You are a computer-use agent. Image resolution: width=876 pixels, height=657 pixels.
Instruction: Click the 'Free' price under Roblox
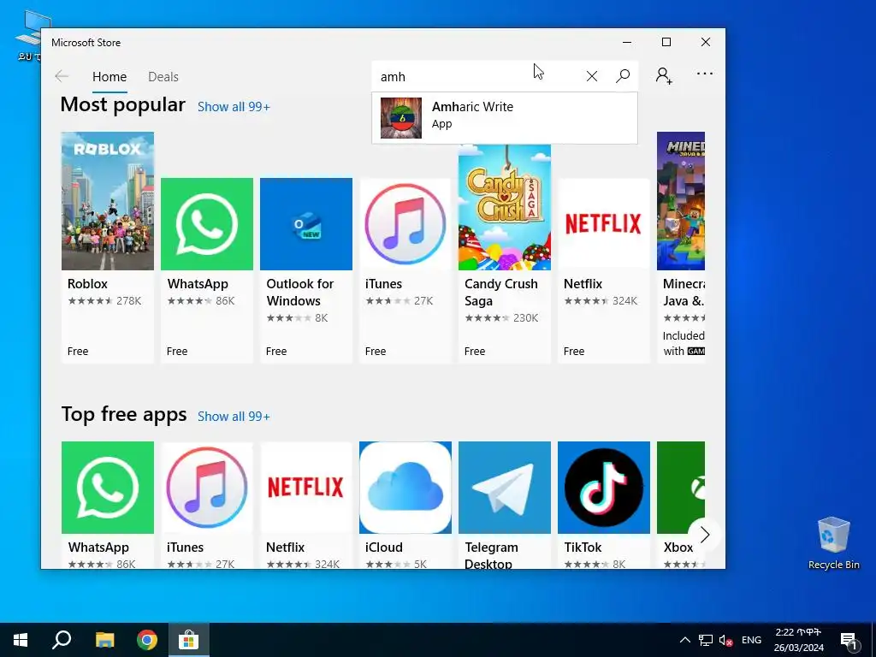coord(78,352)
